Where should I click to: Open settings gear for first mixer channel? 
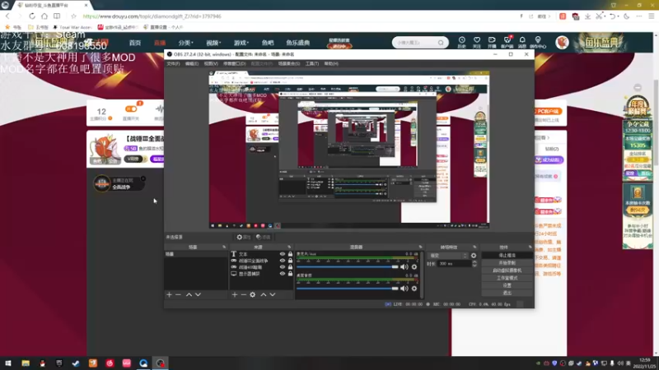414,266
